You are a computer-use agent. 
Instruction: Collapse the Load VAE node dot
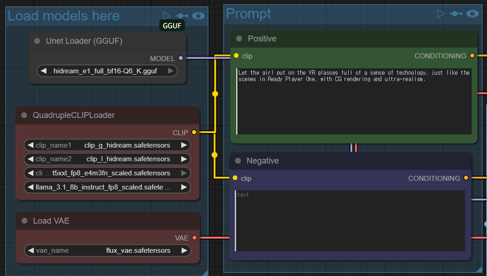(25, 221)
